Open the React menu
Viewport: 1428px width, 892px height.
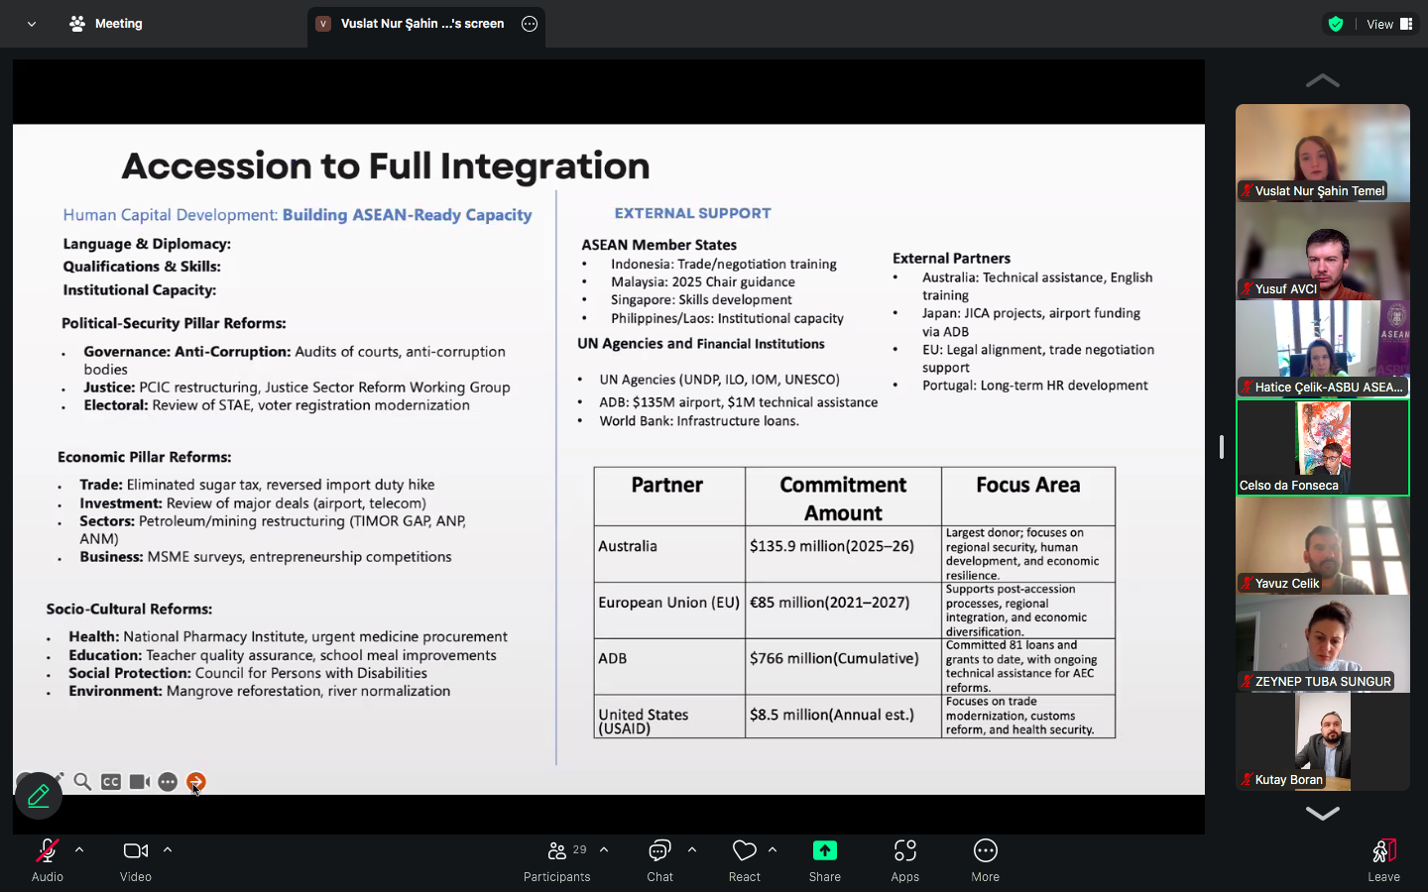745,859
